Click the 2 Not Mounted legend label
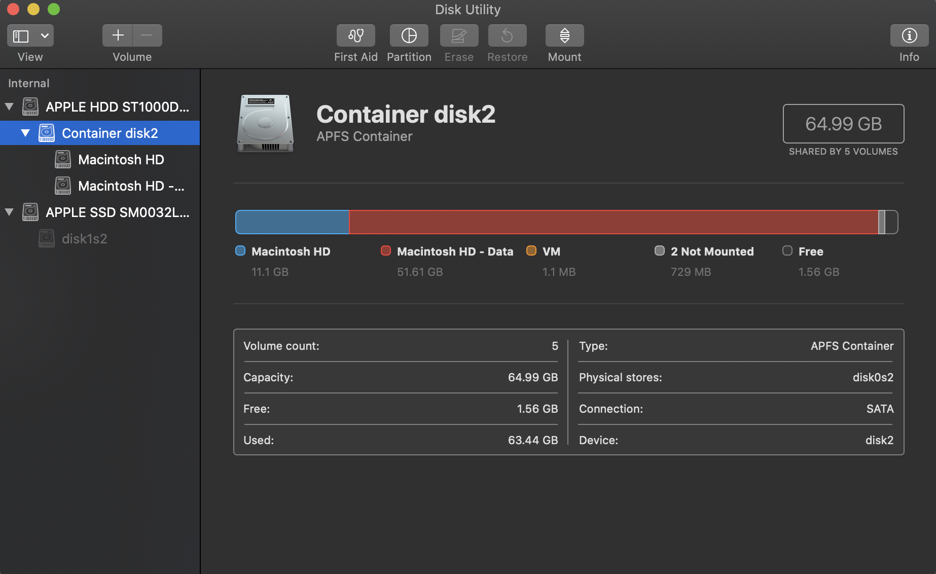 [712, 252]
